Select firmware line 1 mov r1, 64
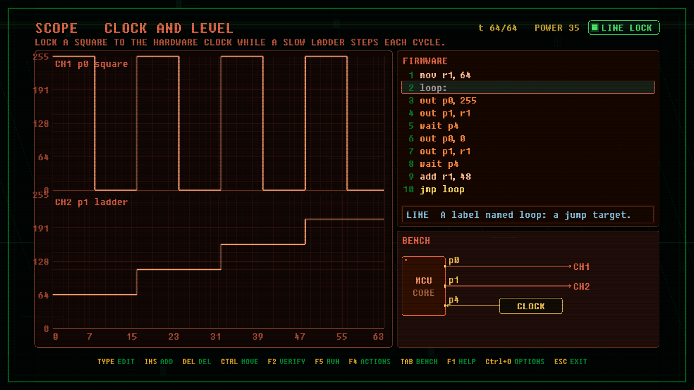Image resolution: width=694 pixels, height=390 pixels. [528, 75]
